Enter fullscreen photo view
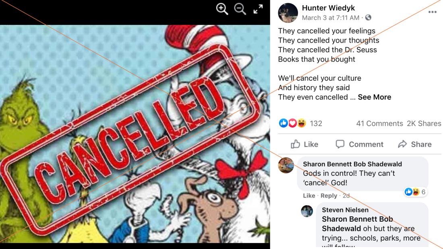 tap(258, 9)
